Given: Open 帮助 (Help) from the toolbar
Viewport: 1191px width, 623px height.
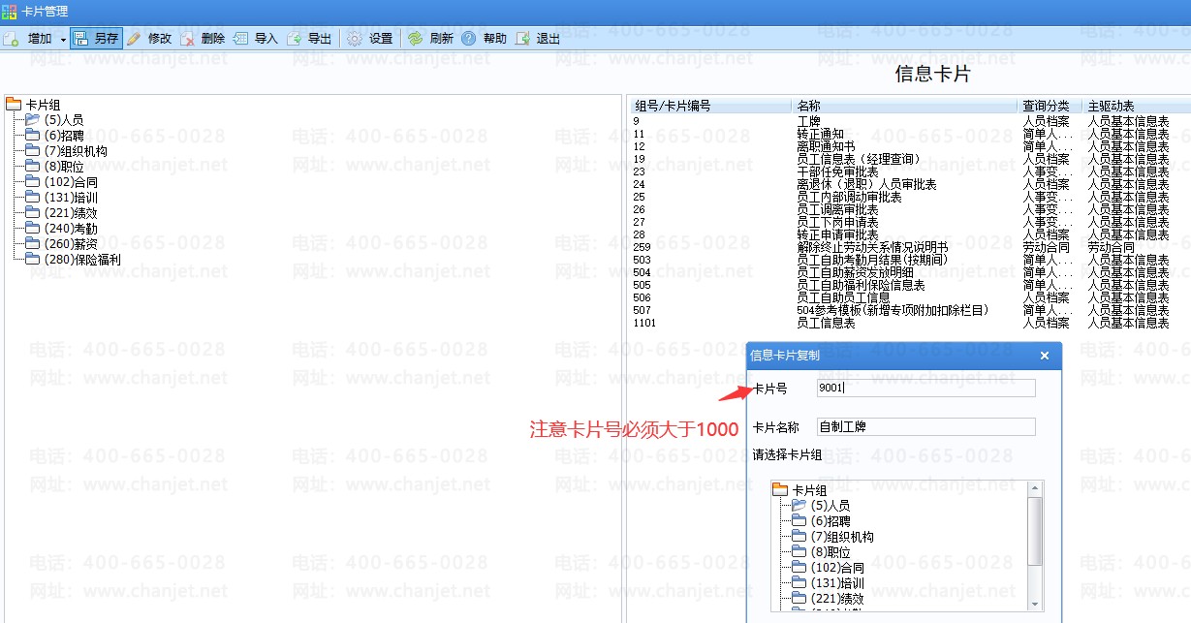Looking at the screenshot, I should [469, 39].
